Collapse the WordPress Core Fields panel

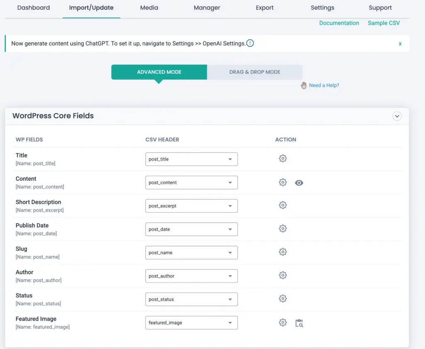pyautogui.click(x=397, y=116)
